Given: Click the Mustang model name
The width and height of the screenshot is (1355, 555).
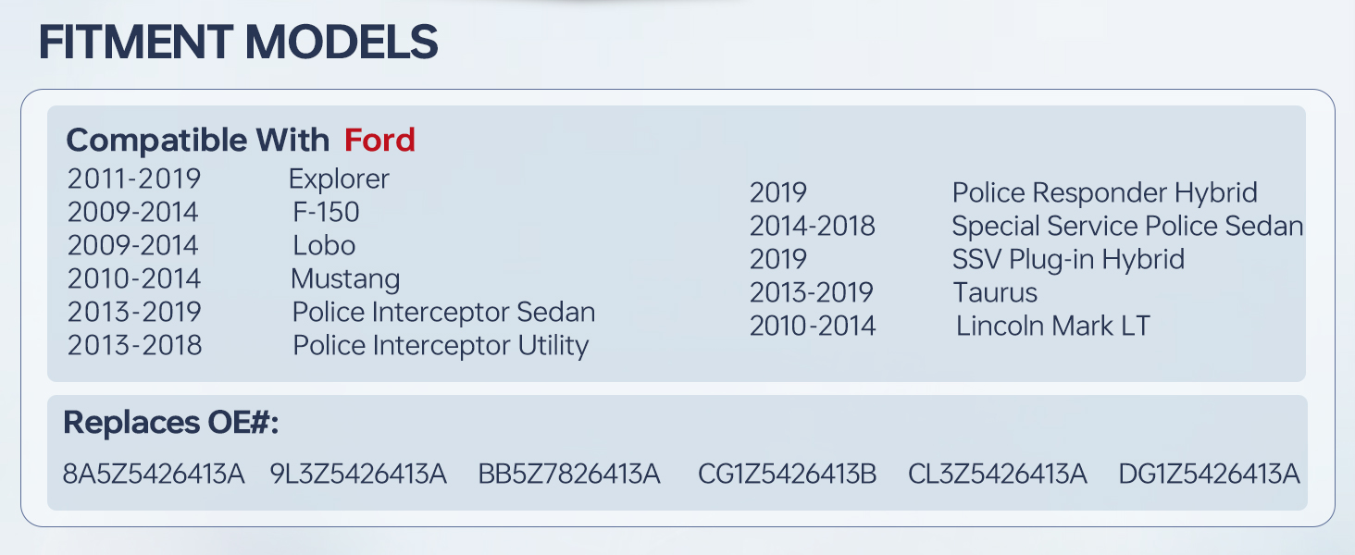Looking at the screenshot, I should 345,278.
